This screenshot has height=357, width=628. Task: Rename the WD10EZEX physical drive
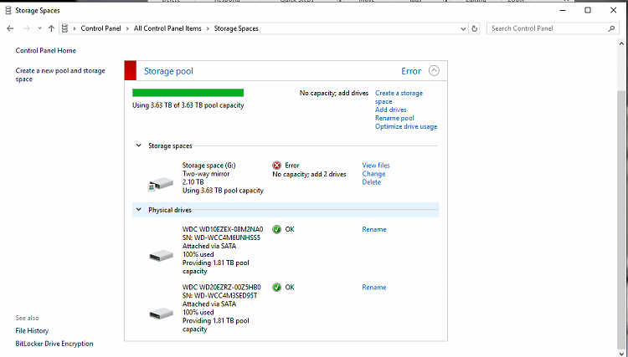[x=374, y=229]
